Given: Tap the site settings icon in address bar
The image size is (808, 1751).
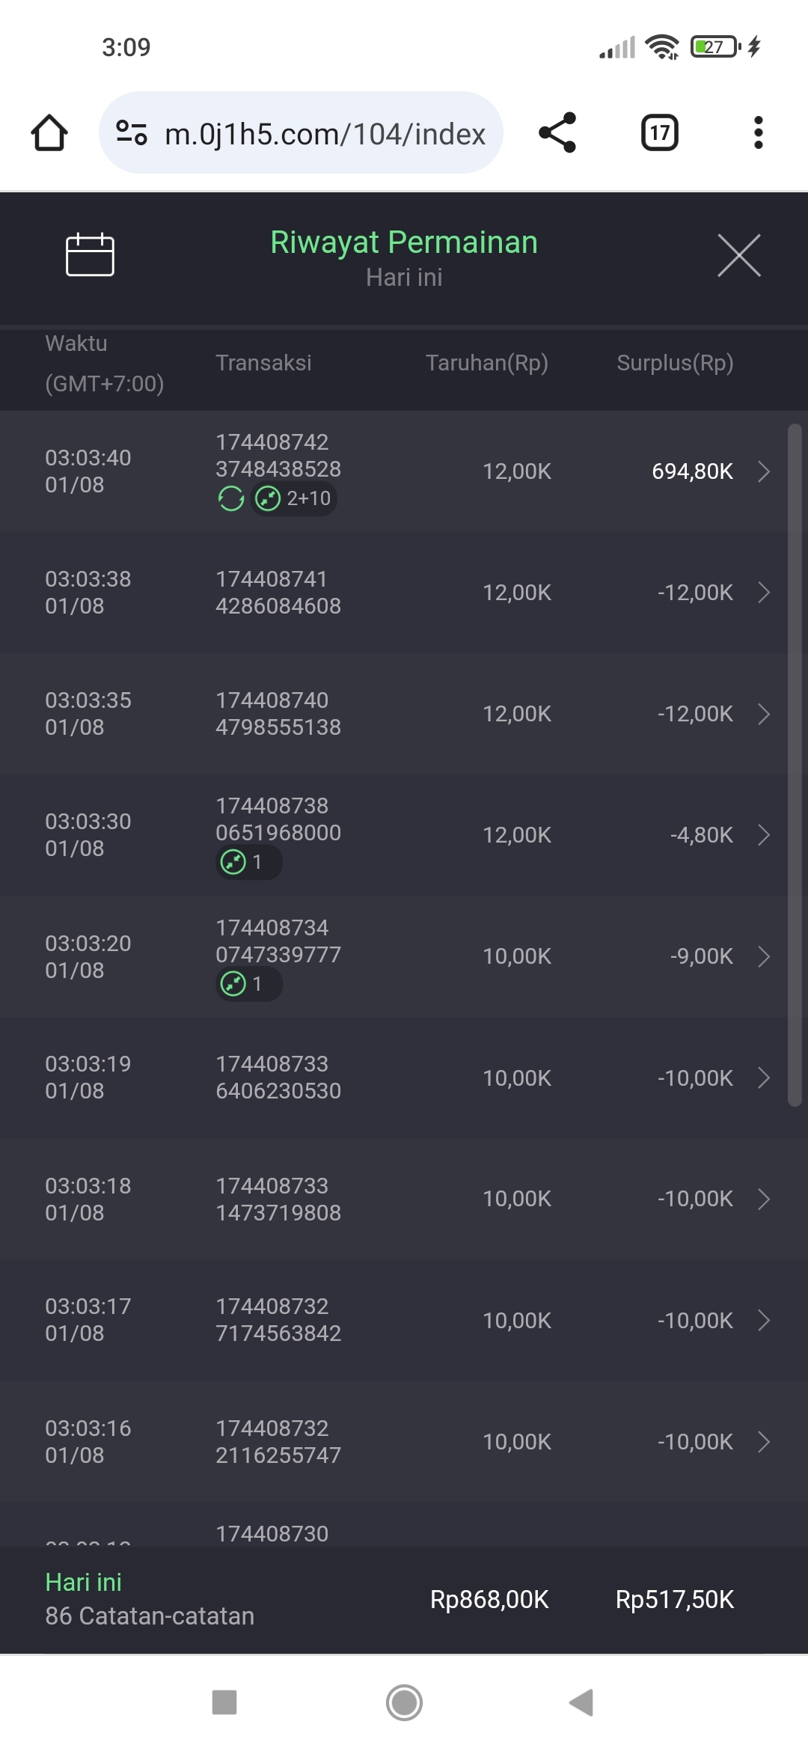Looking at the screenshot, I should (132, 133).
